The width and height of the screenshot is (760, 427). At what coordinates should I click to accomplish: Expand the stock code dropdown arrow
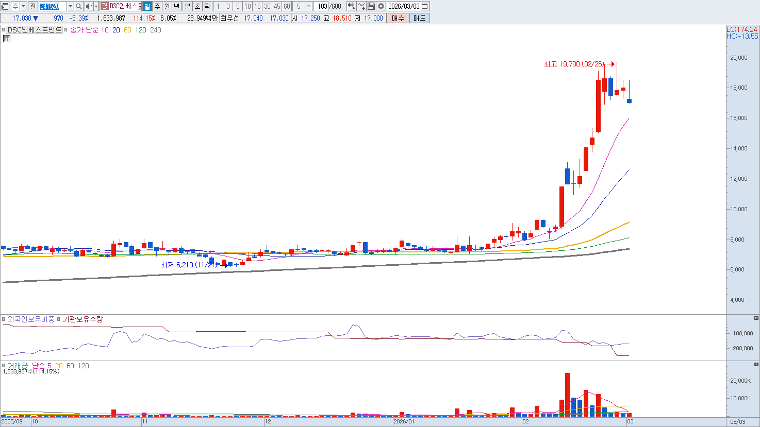click(70, 6)
